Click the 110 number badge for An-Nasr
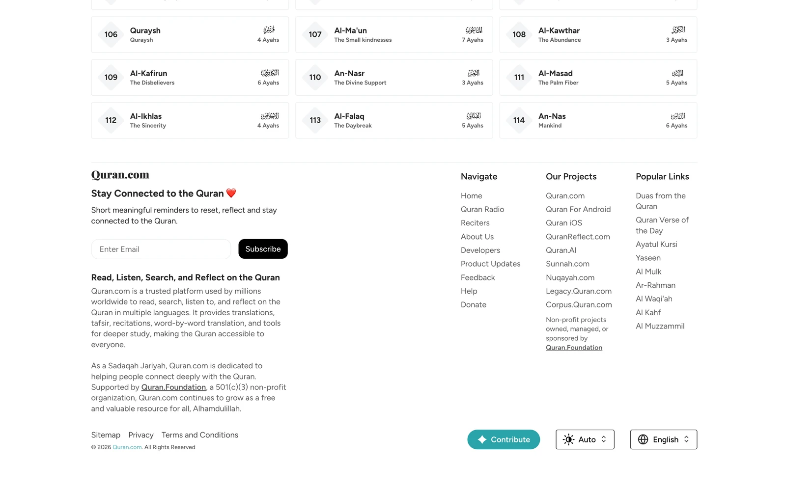 [315, 78]
